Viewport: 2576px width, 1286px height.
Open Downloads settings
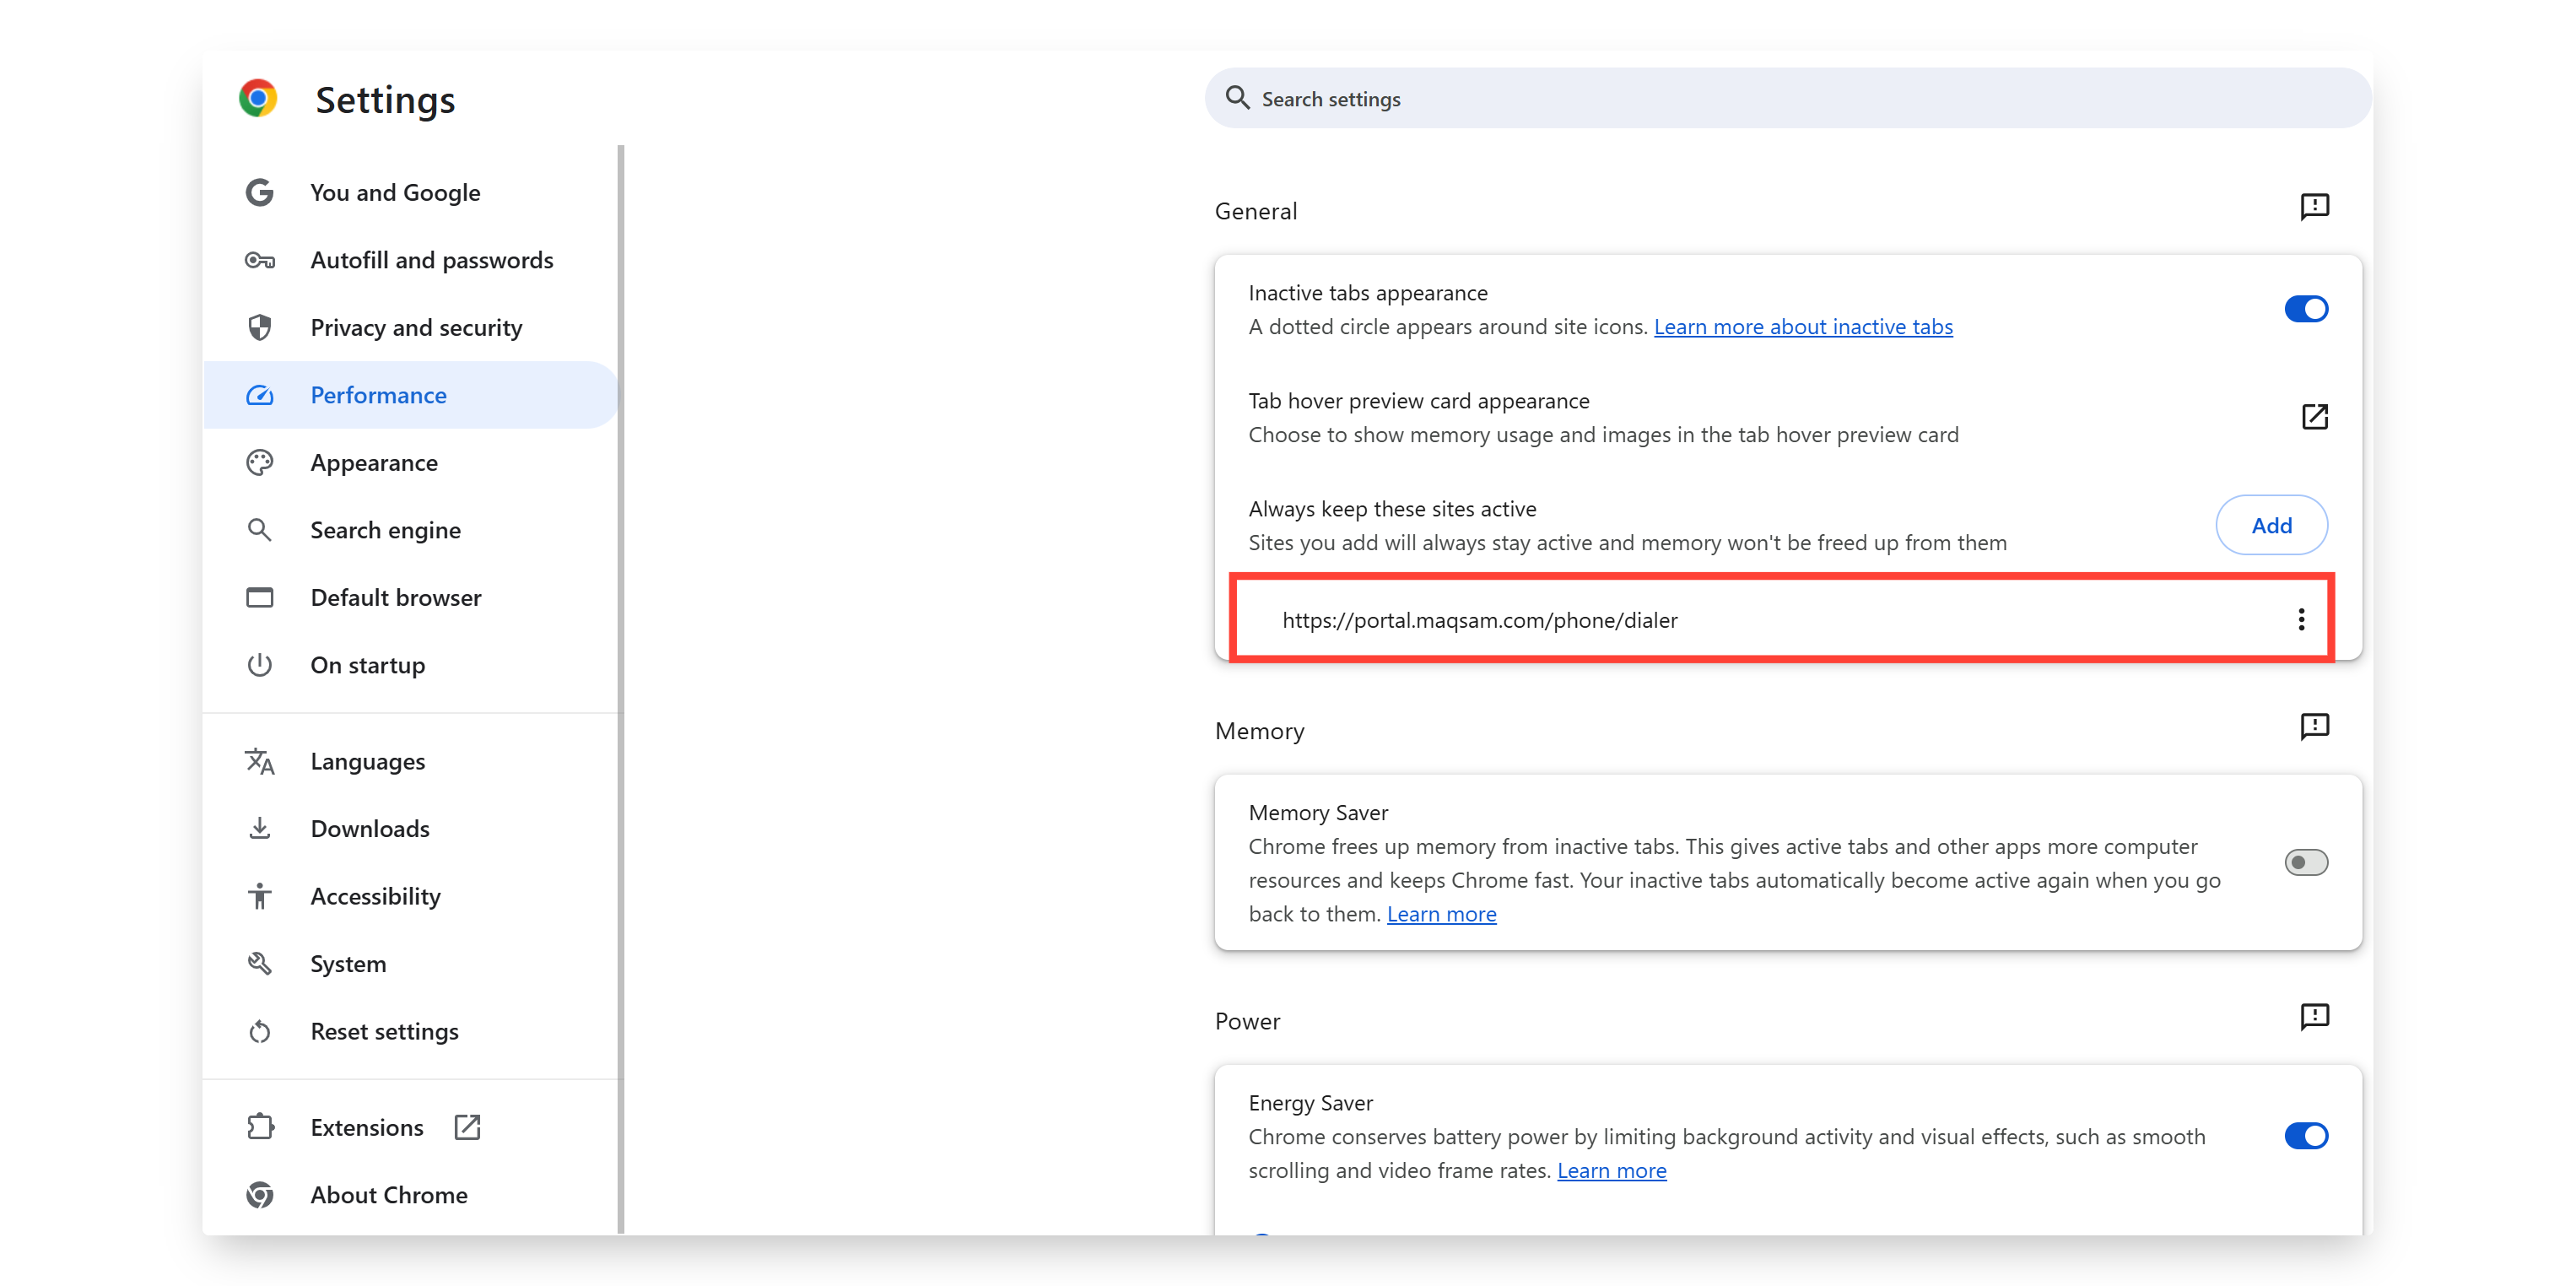click(410, 828)
